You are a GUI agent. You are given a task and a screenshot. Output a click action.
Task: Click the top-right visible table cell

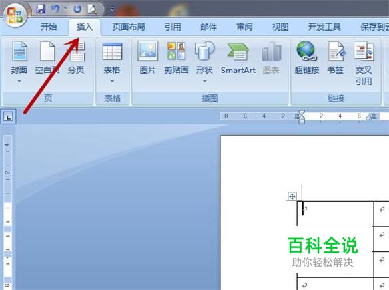pyautogui.click(x=382, y=214)
